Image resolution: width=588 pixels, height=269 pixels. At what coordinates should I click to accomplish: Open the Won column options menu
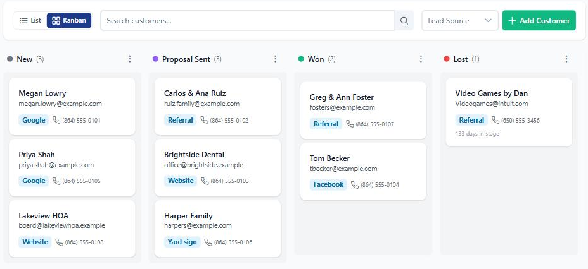(421, 59)
